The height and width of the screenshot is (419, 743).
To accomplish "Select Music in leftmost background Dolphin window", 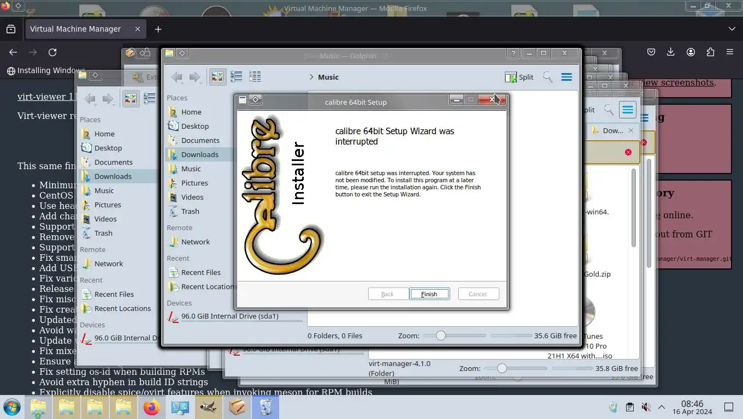I will pos(104,190).
